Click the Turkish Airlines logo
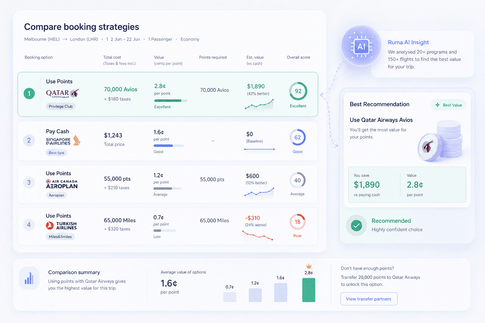The height and width of the screenshot is (323, 485). 61,226
